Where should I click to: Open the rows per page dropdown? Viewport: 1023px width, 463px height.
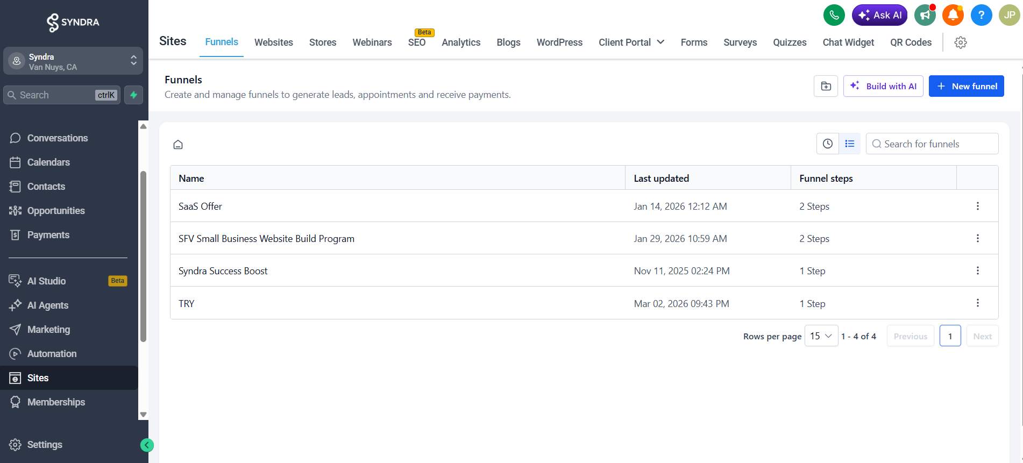(x=821, y=336)
